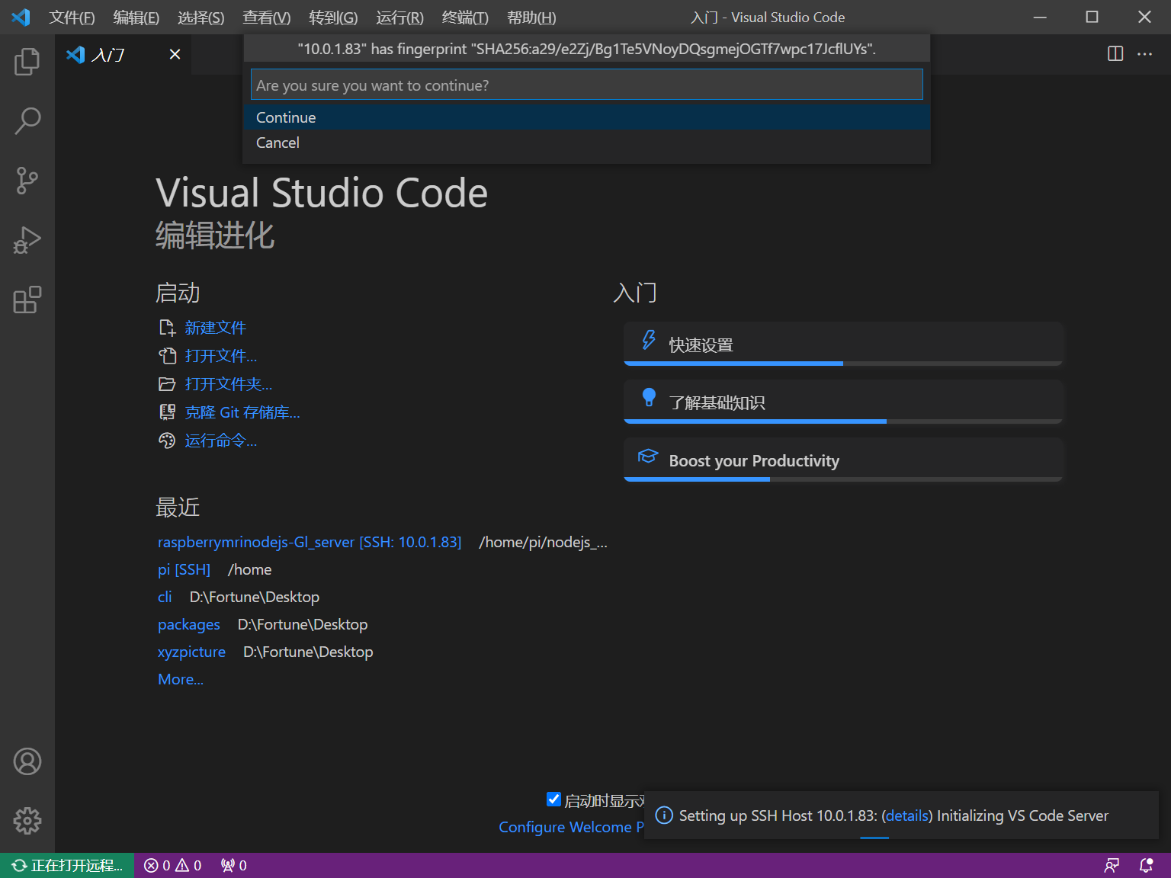
Task: Open Source Control view
Action: coord(27,181)
